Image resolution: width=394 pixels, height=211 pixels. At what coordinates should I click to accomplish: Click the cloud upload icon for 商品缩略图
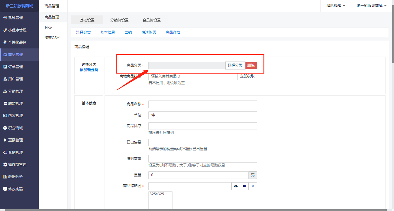tap(236, 186)
